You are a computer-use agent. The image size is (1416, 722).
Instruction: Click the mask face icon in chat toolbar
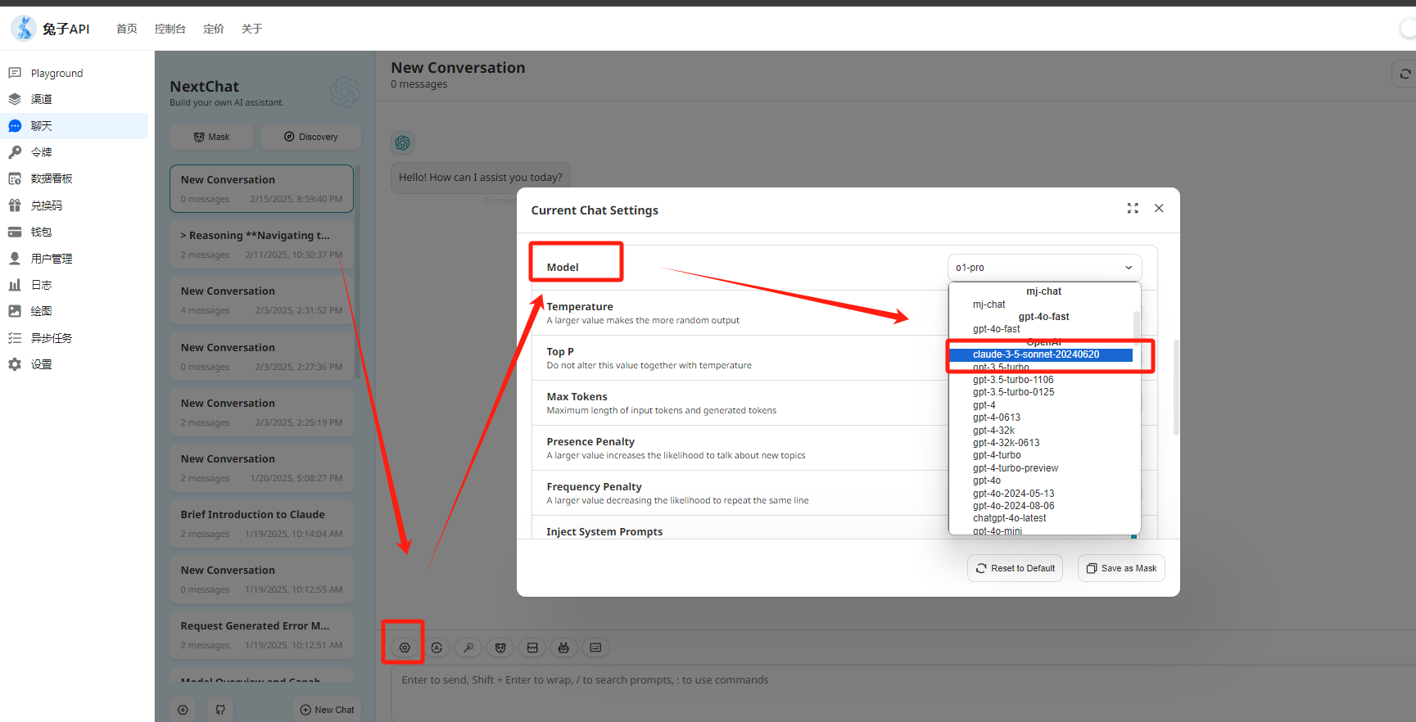click(x=500, y=648)
